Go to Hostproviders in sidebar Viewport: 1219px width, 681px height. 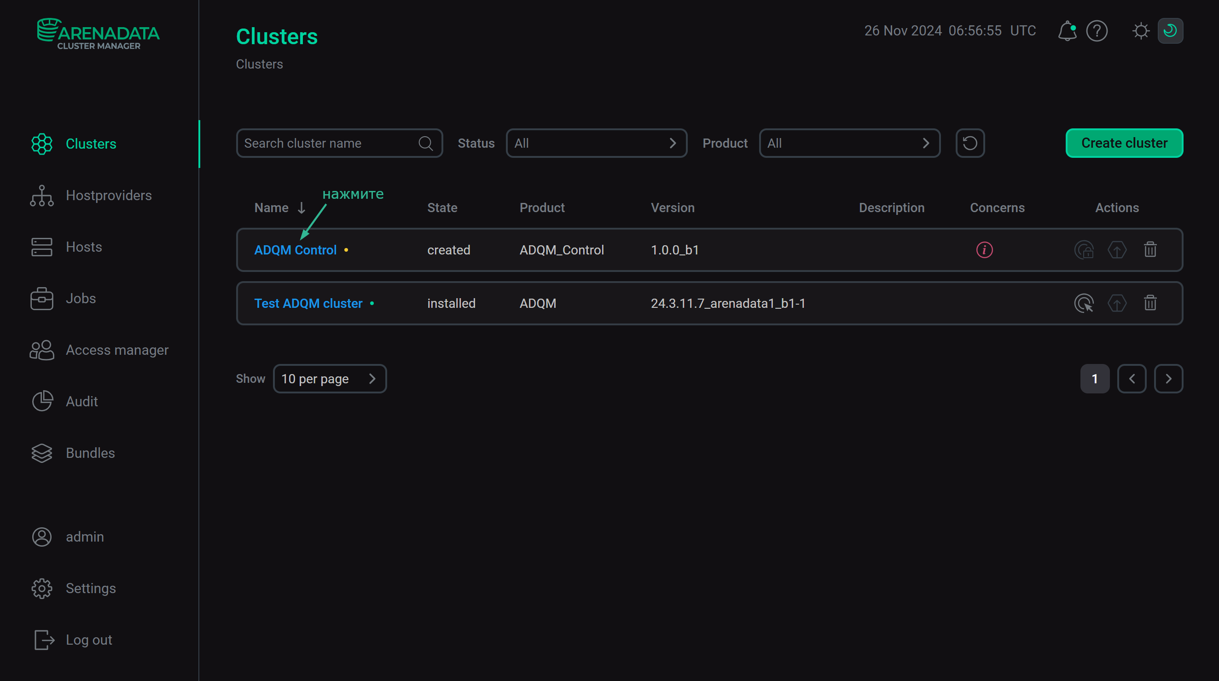(108, 195)
